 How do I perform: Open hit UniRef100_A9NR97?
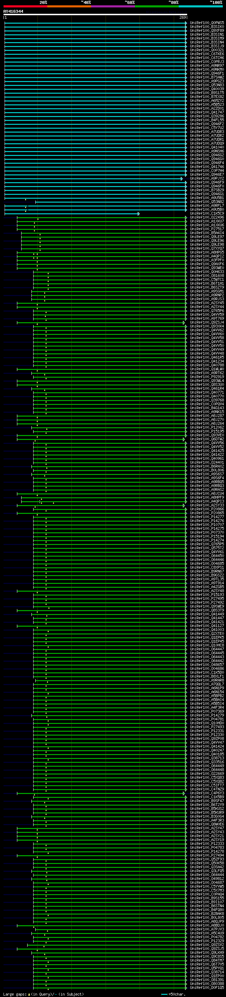[207, 65]
